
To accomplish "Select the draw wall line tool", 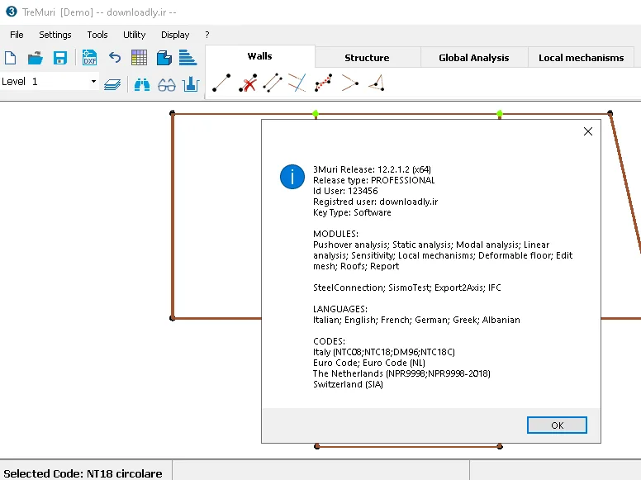I will (x=221, y=83).
